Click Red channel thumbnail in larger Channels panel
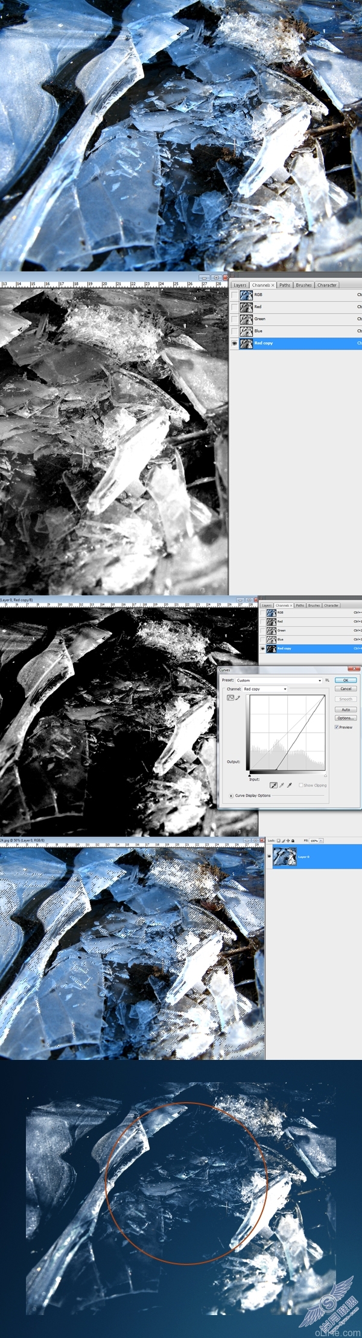 246,307
